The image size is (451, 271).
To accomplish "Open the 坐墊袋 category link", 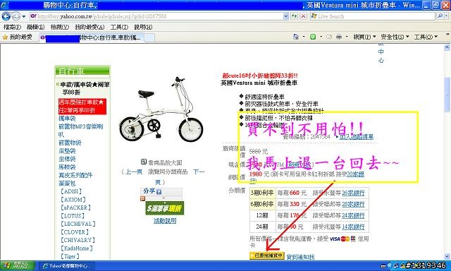I will click(67, 150).
